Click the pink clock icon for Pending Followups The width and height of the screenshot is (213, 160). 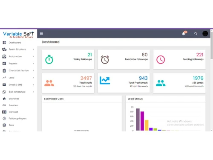click(x=161, y=60)
